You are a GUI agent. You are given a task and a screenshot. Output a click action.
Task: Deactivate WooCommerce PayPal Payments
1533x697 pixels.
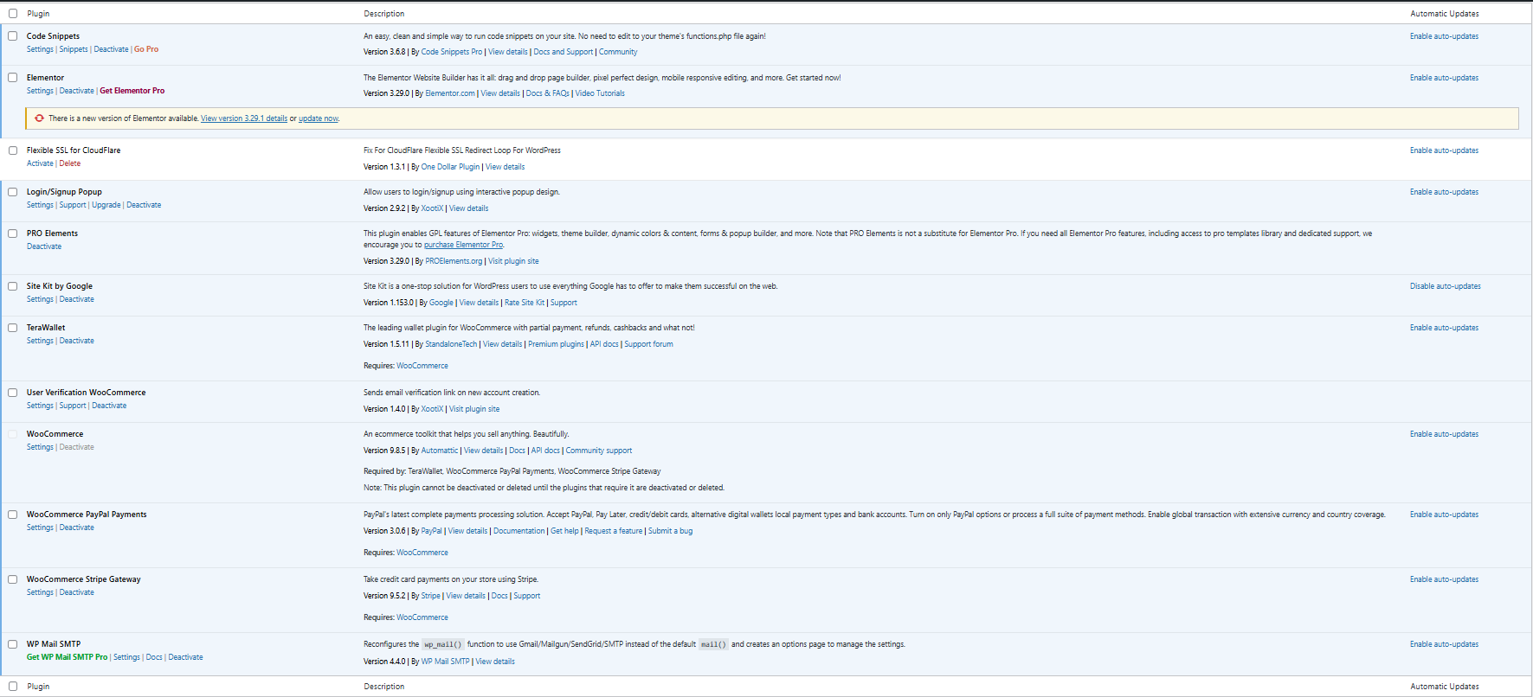pyautogui.click(x=77, y=528)
